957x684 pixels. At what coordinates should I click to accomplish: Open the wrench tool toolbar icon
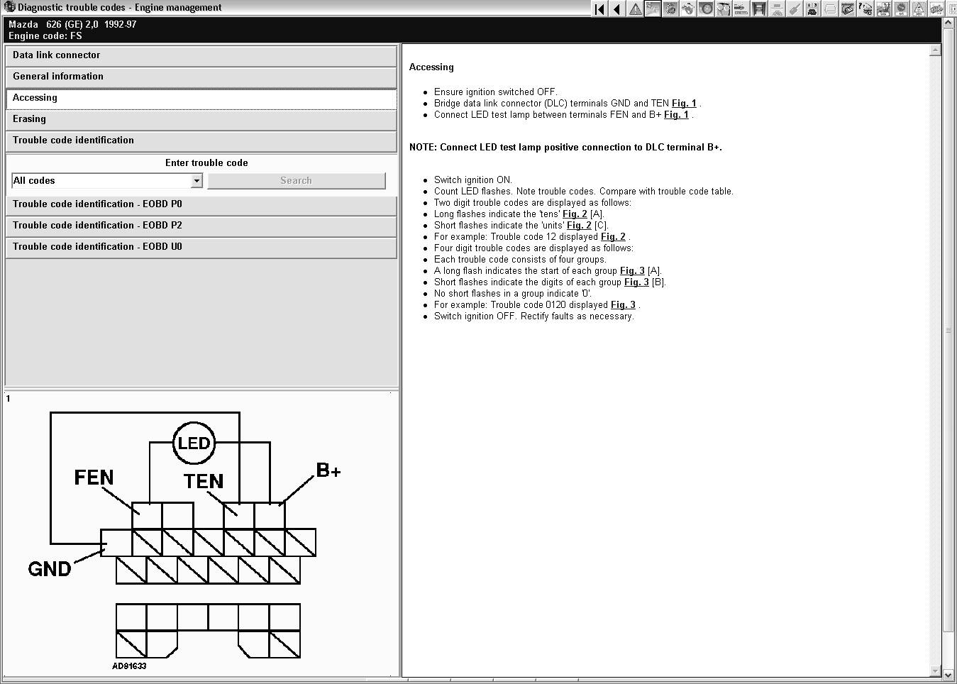tap(795, 9)
